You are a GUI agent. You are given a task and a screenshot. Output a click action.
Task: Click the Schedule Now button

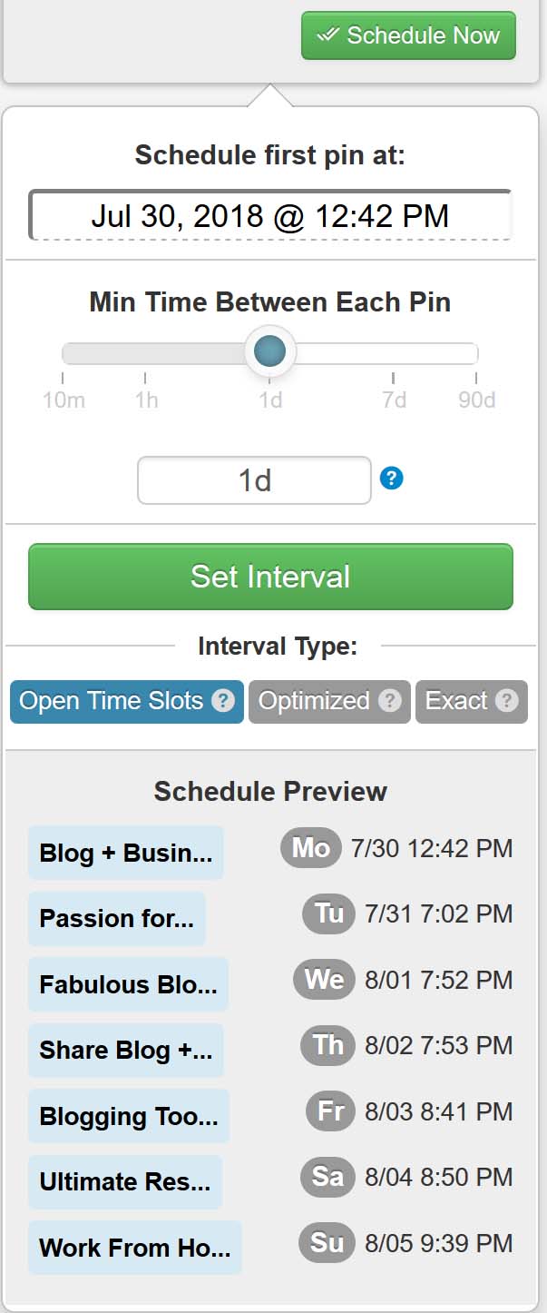click(408, 35)
